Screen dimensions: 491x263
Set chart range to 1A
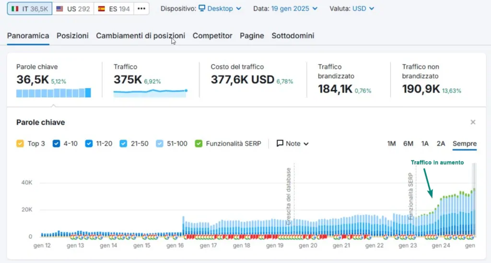425,143
